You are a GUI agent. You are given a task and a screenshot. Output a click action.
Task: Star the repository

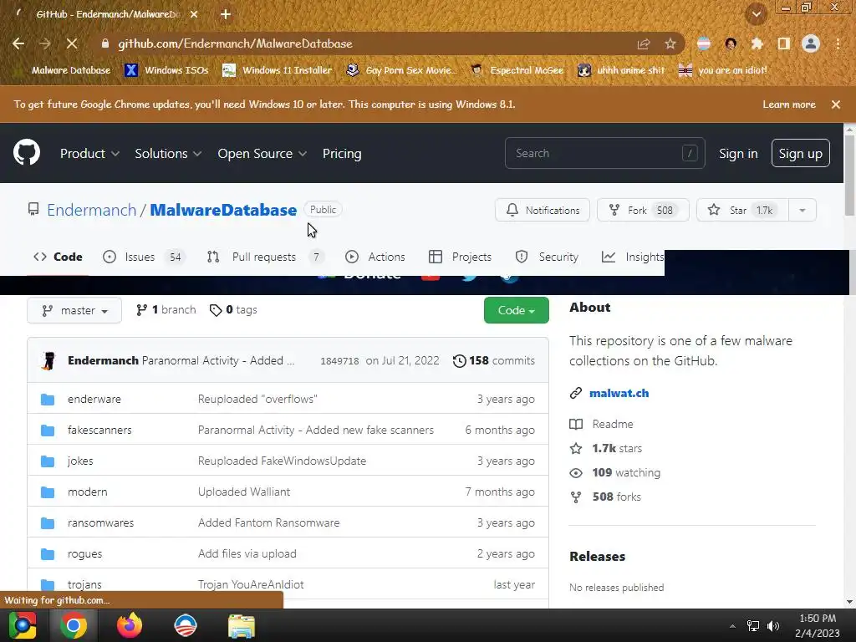coord(742,210)
